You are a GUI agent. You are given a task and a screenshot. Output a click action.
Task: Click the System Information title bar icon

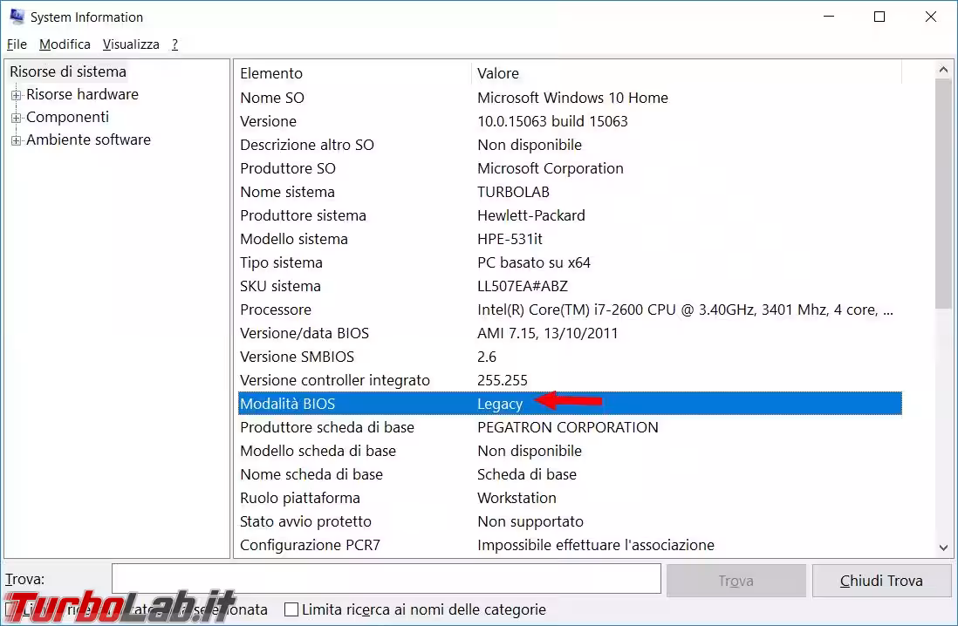click(17, 17)
